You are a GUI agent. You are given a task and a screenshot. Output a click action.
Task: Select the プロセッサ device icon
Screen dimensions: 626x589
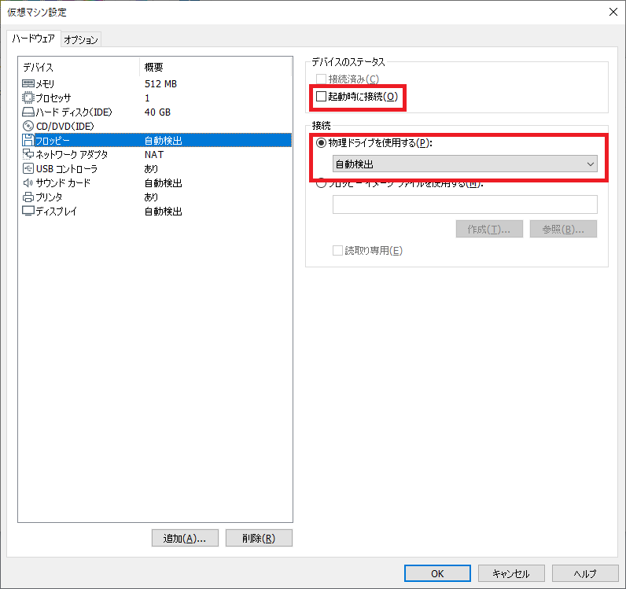coord(28,98)
